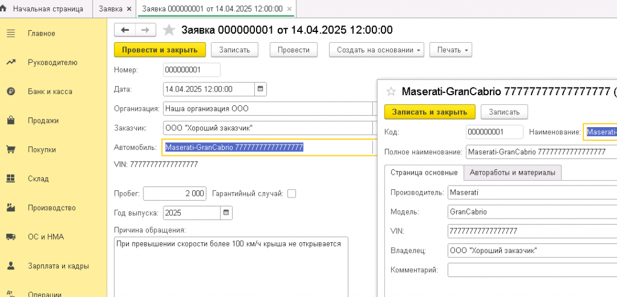Expand the Печать dropdown menu
The height and width of the screenshot is (297, 617).
(451, 50)
